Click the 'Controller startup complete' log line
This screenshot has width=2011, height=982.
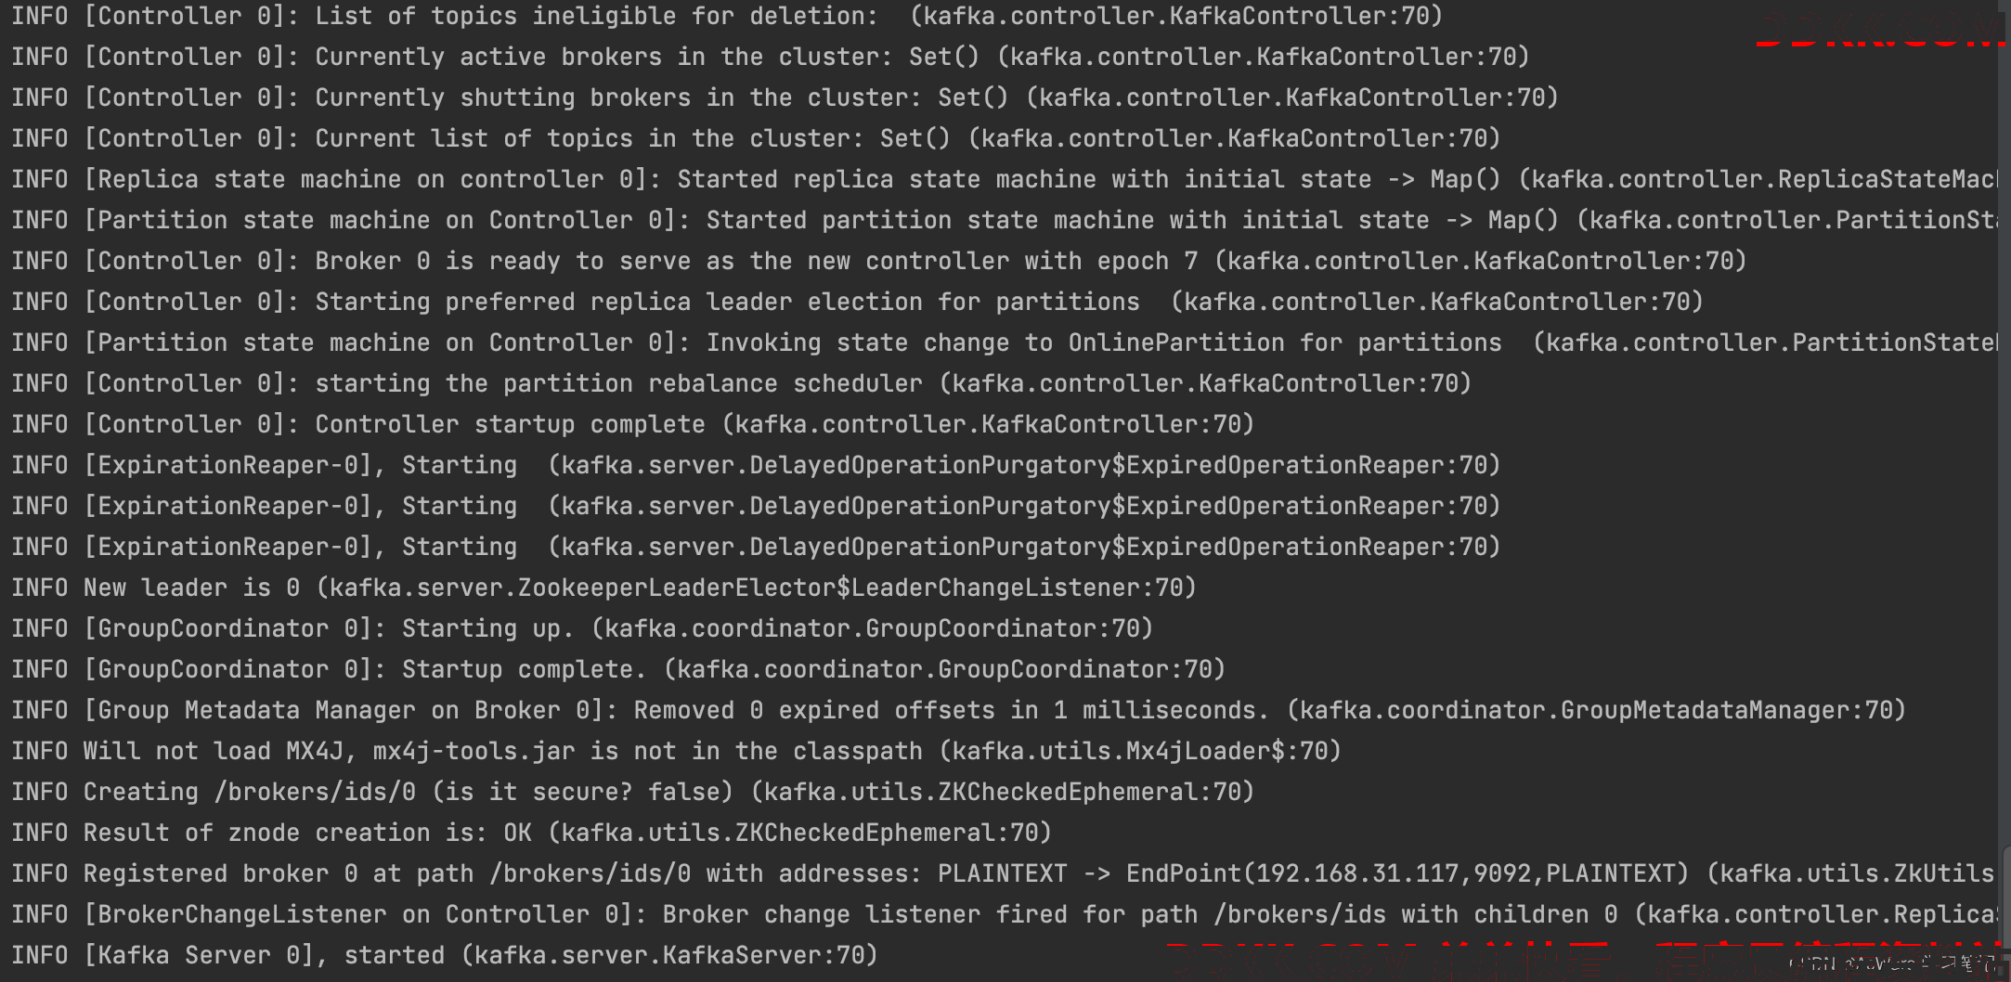[x=633, y=424]
